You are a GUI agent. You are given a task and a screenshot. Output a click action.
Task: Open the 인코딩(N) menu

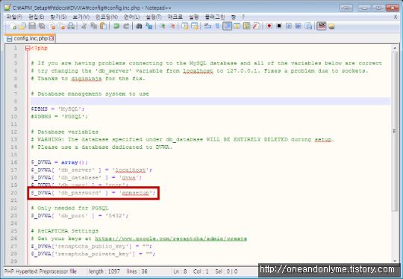tap(107, 17)
